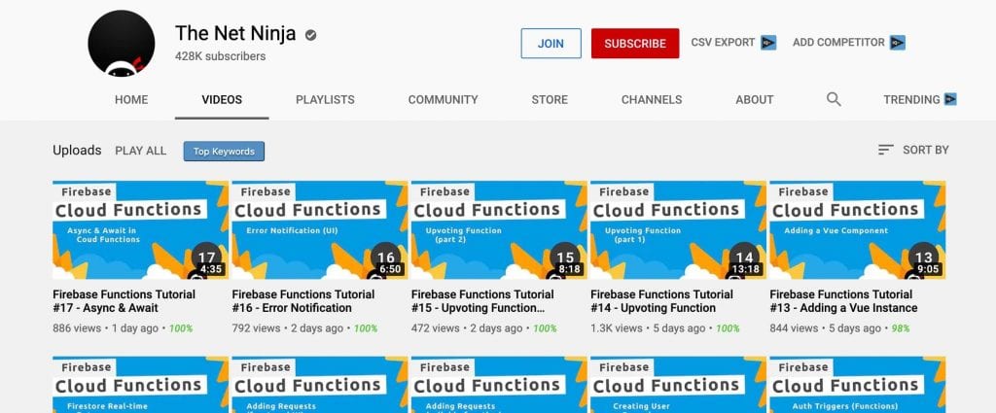This screenshot has height=413, width=996.
Task: Open video #16 Error Notification thumbnail
Action: coord(319,229)
